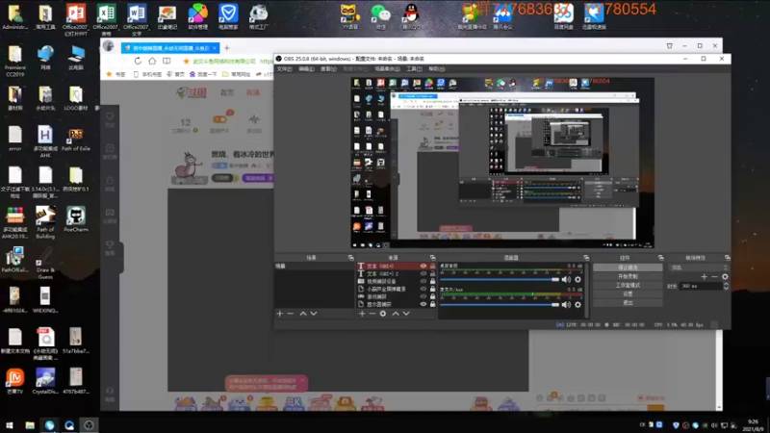Close the browser tab with X
Image resolution: width=770 pixels, height=433 pixels.
[x=215, y=48]
